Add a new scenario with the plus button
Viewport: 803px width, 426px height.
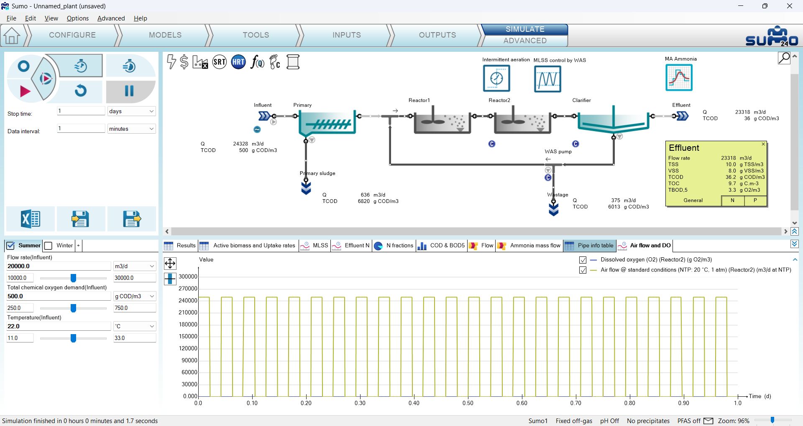coord(78,246)
